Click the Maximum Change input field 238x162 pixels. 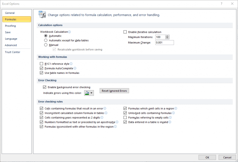[164, 42]
